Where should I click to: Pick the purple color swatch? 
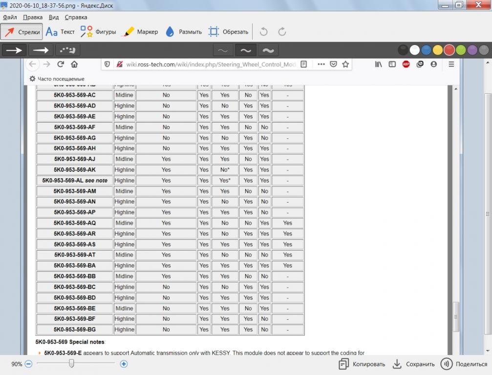pyautogui.click(x=472, y=50)
